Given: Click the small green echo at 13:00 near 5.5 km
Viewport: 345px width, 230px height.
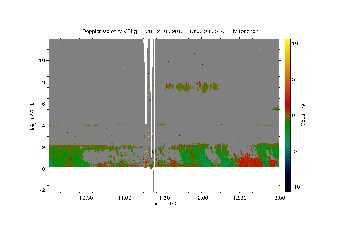Looking at the screenshot, I should click(275, 108).
